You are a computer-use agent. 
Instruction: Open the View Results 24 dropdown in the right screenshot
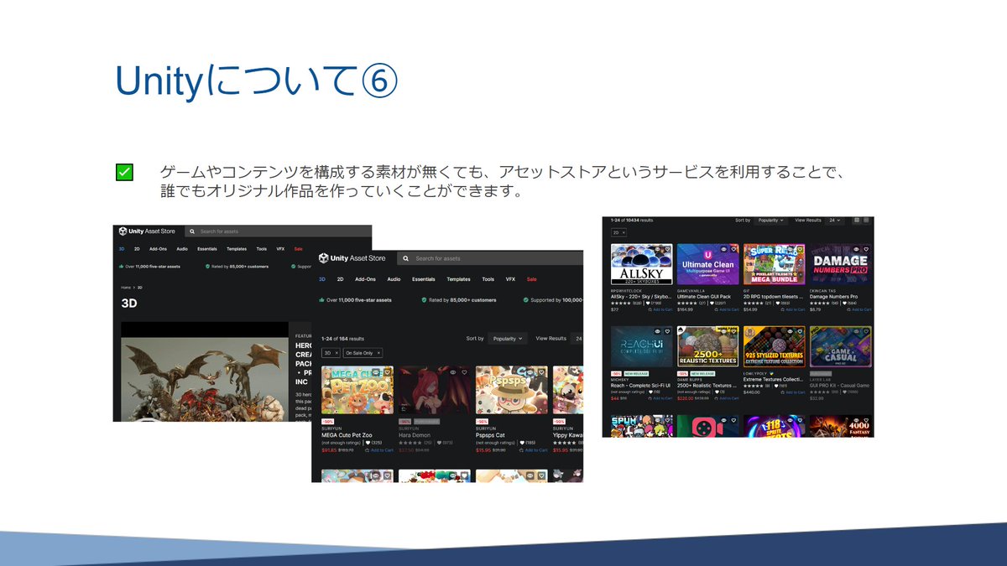coord(835,221)
